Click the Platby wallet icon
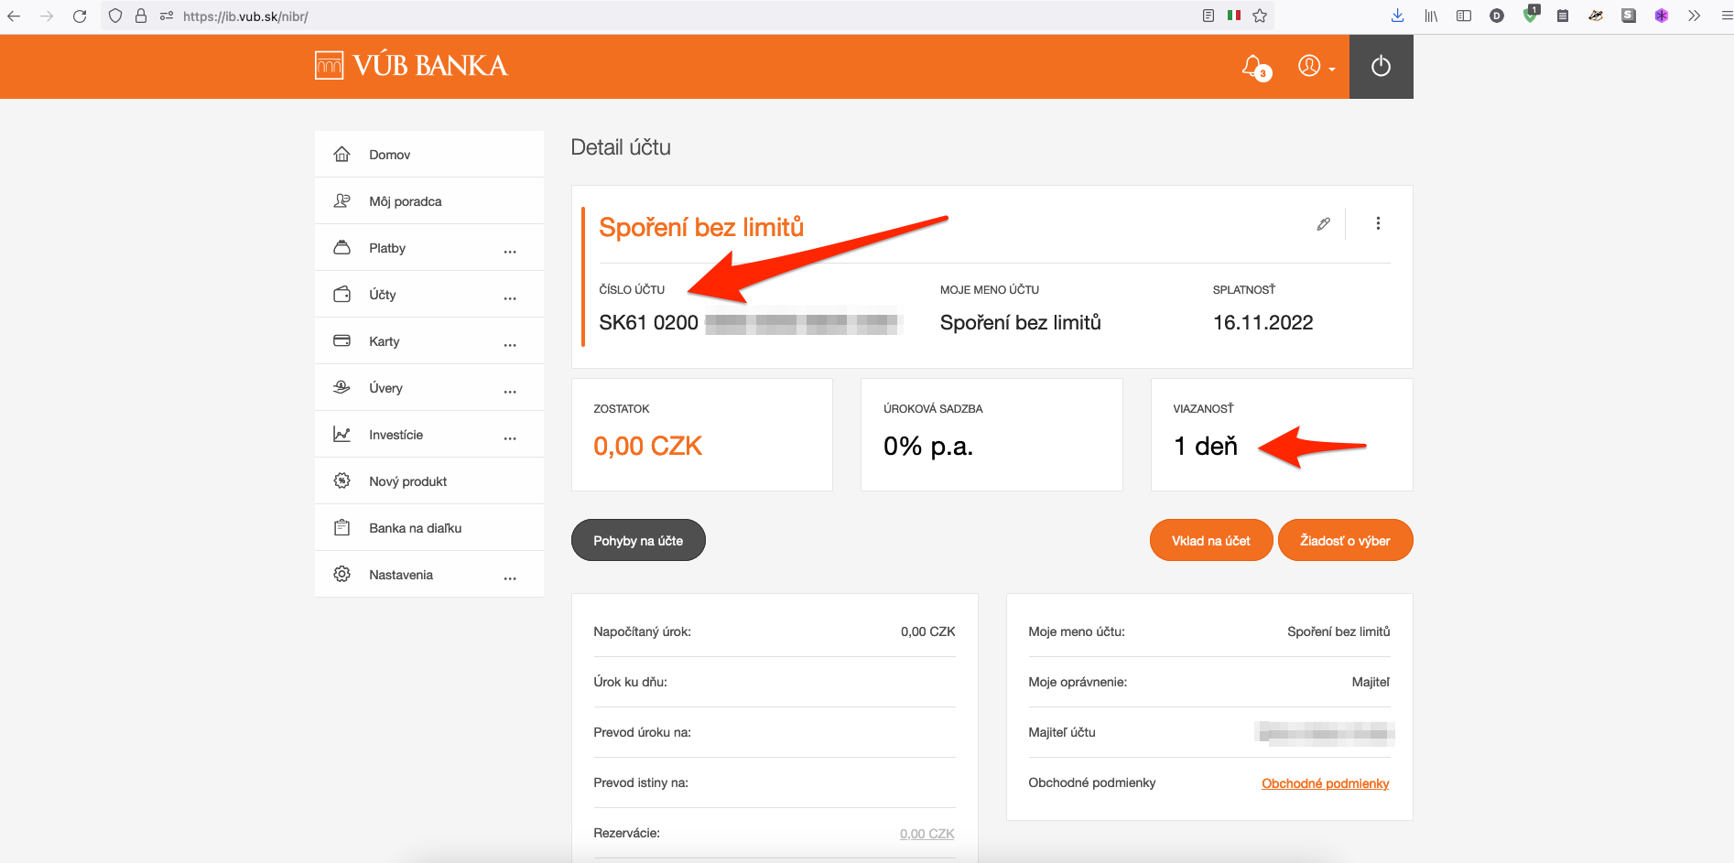This screenshot has width=1734, height=863. pyautogui.click(x=341, y=247)
